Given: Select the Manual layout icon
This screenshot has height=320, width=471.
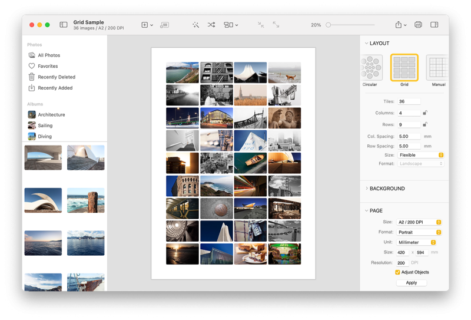Looking at the screenshot, I should coord(437,68).
